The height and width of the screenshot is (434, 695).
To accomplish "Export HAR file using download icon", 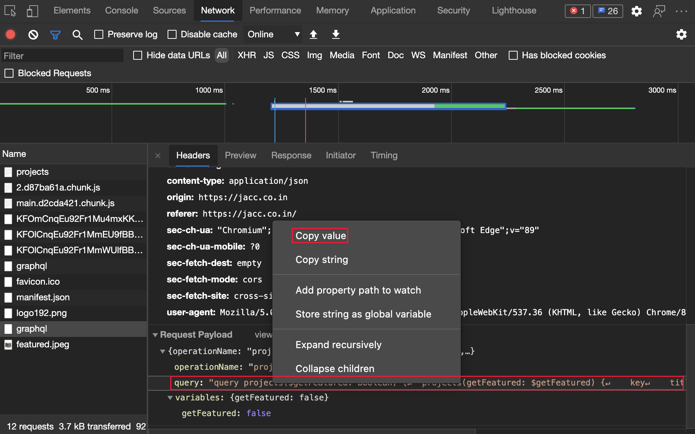I will (336, 34).
